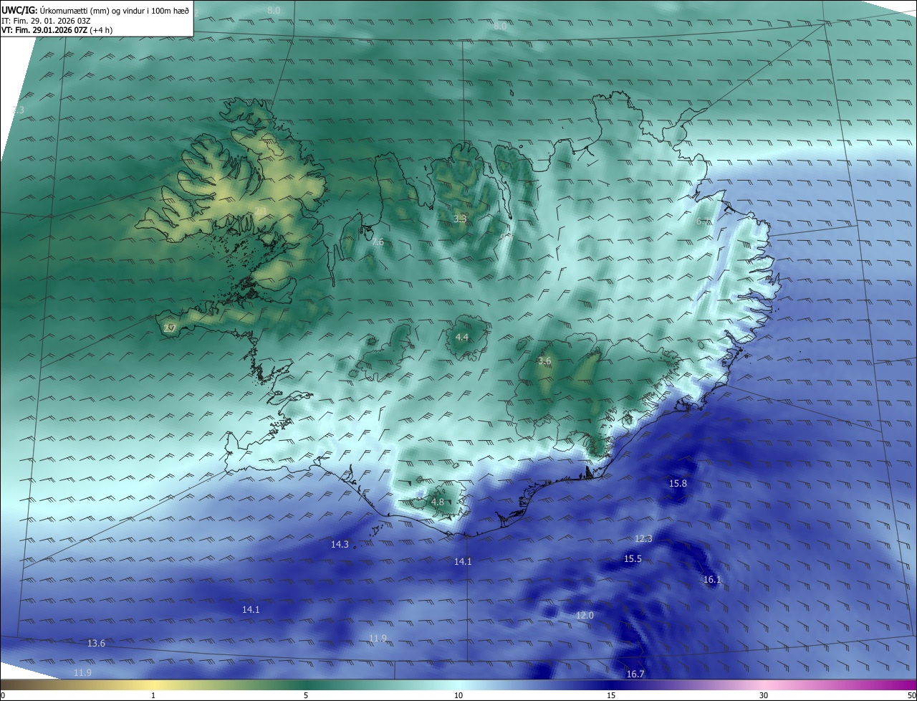Click the 50 tick on the color scale
The image size is (917, 701).
[911, 695]
